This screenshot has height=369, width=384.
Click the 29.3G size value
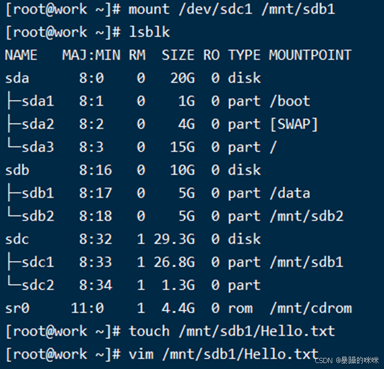(x=173, y=239)
